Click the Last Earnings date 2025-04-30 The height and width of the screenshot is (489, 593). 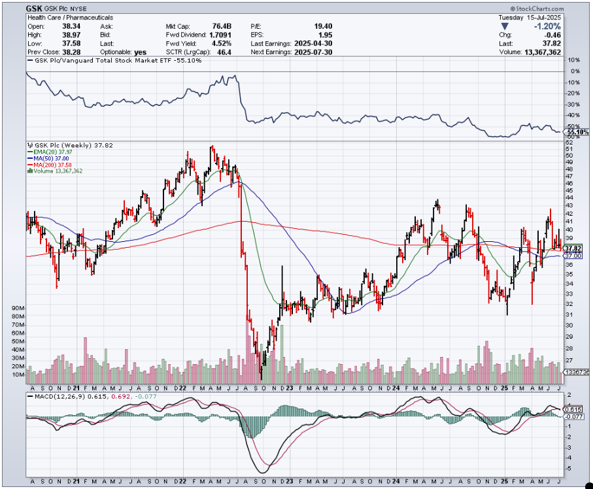point(313,44)
